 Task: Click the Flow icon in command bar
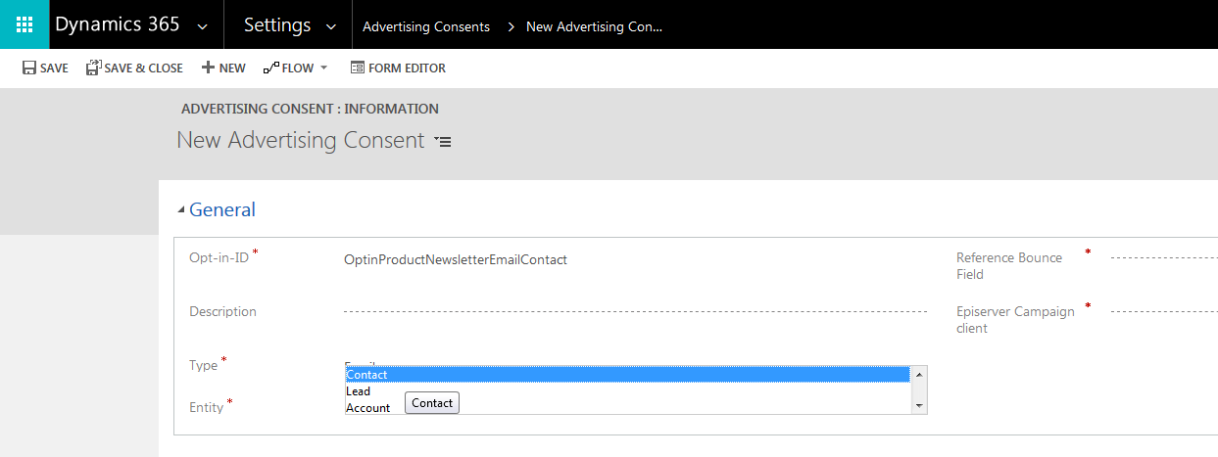point(270,69)
